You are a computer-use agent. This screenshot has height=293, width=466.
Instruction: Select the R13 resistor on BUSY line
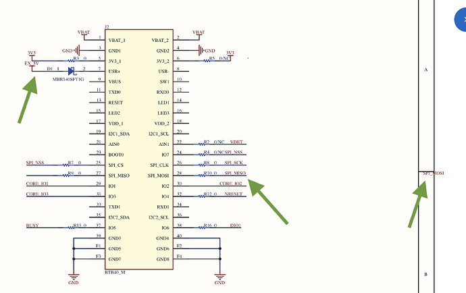click(71, 228)
